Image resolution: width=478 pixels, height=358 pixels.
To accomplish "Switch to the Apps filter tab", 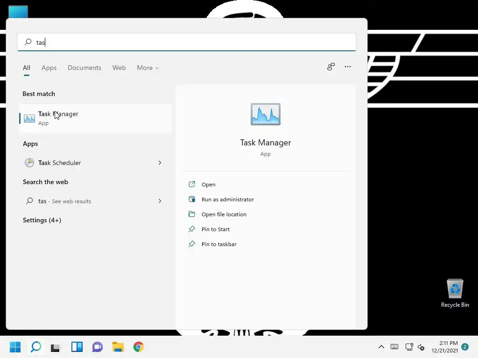I will coord(49,68).
